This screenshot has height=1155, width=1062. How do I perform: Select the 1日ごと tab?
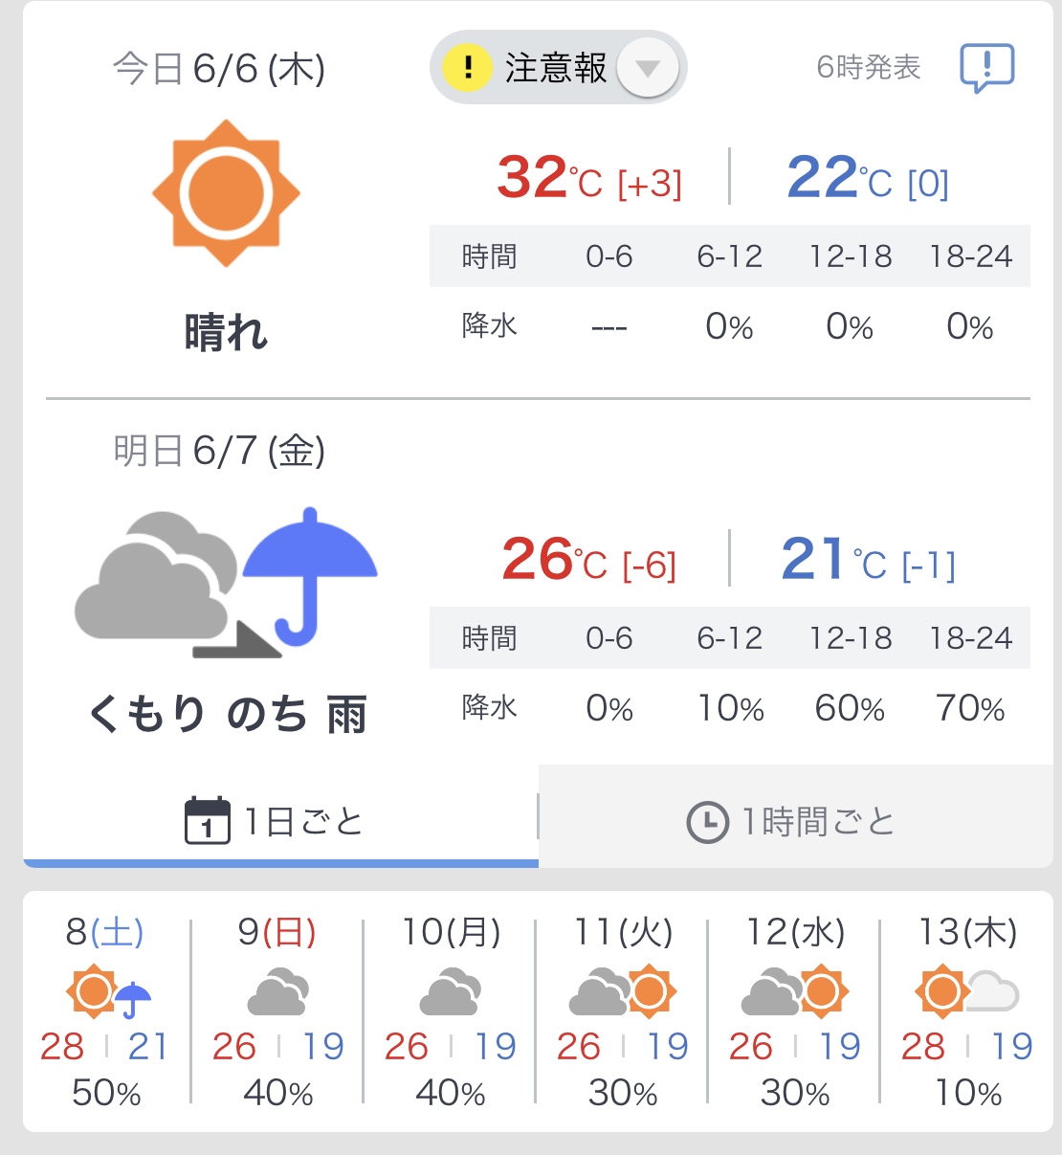point(280,821)
